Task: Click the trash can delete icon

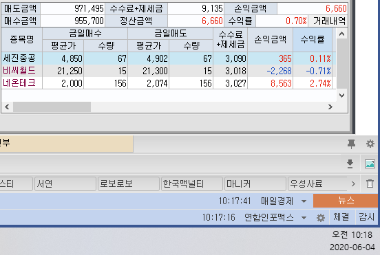Action: (370, 184)
